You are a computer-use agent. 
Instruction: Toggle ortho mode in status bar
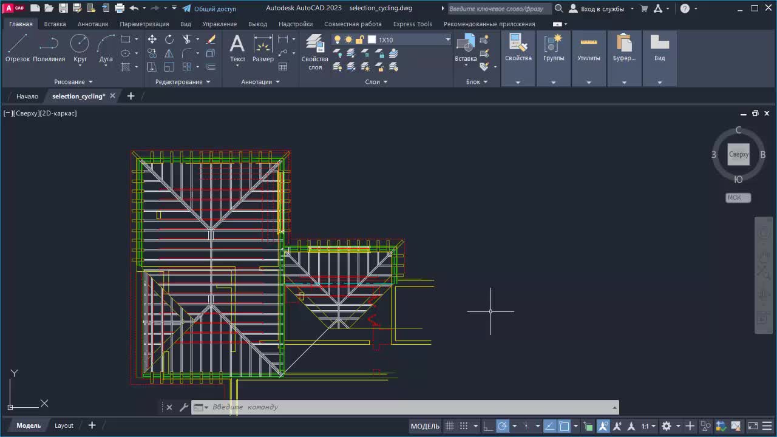click(x=489, y=426)
